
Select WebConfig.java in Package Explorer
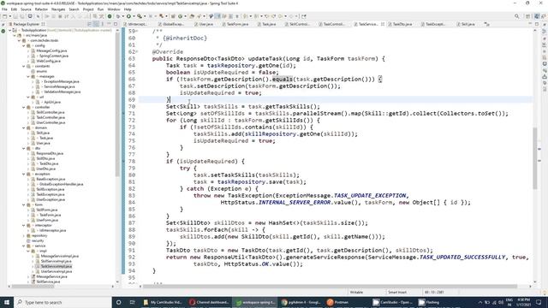[48, 61]
